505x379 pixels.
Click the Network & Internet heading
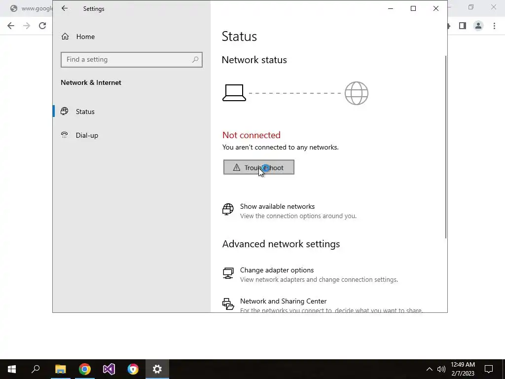pos(91,82)
